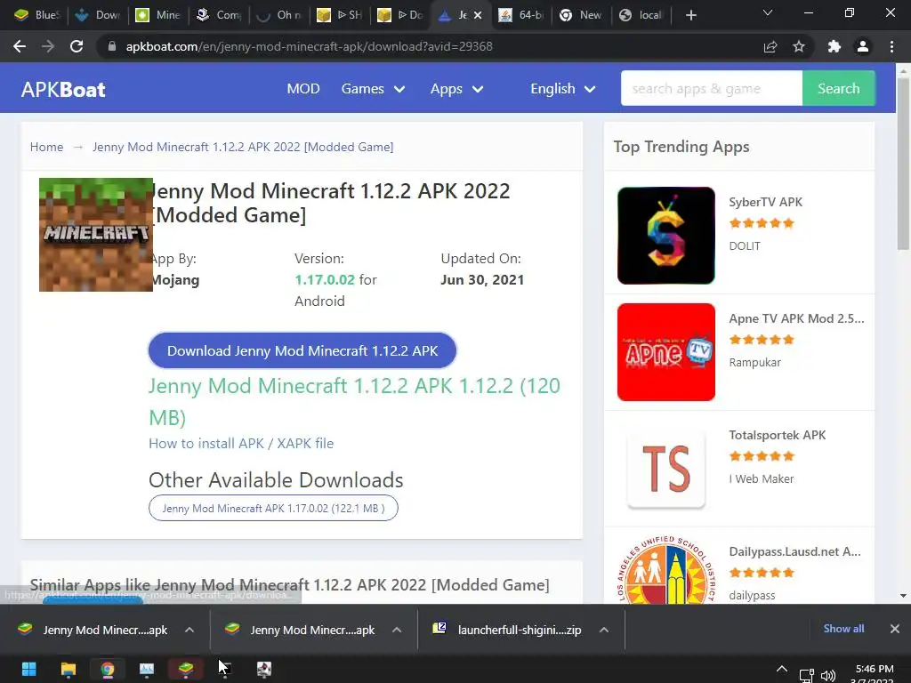The height and width of the screenshot is (683, 911).
Task: Switch to the BlueStacks tab
Action: pos(36,15)
